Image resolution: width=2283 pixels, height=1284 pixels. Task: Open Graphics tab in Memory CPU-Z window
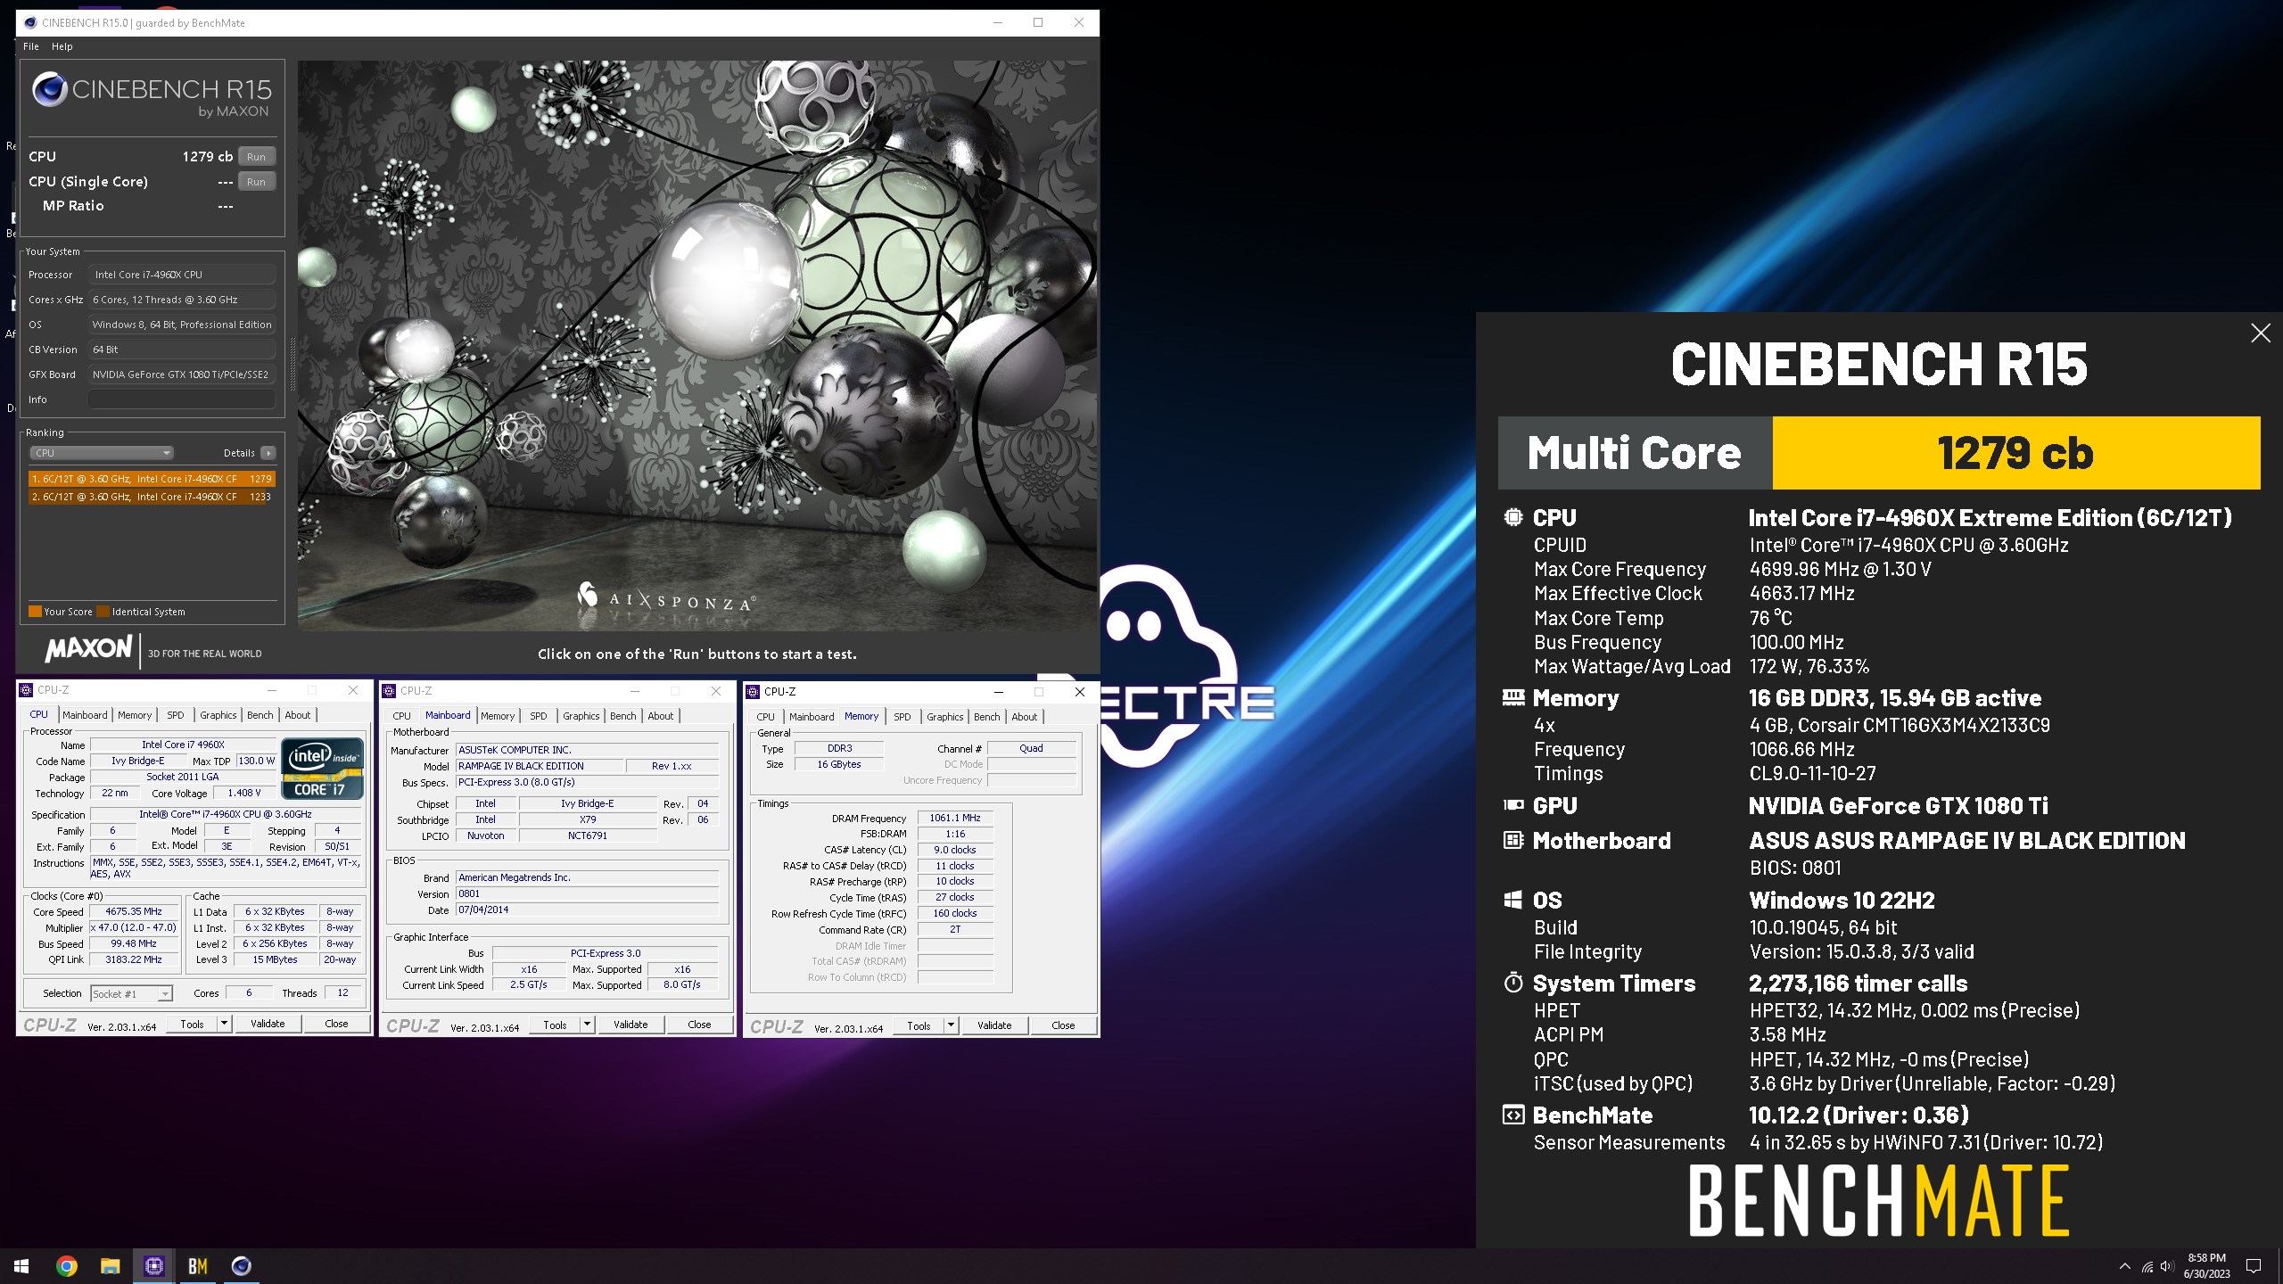[x=945, y=717]
